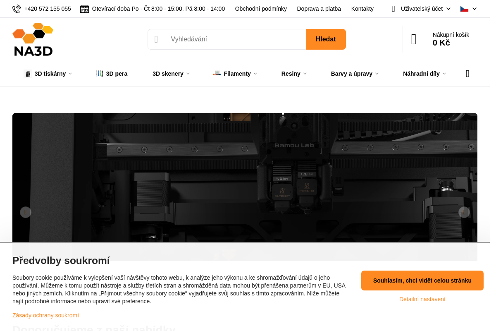
Task: Expand Filamenty submenu chevron
Action: pyautogui.click(x=255, y=74)
